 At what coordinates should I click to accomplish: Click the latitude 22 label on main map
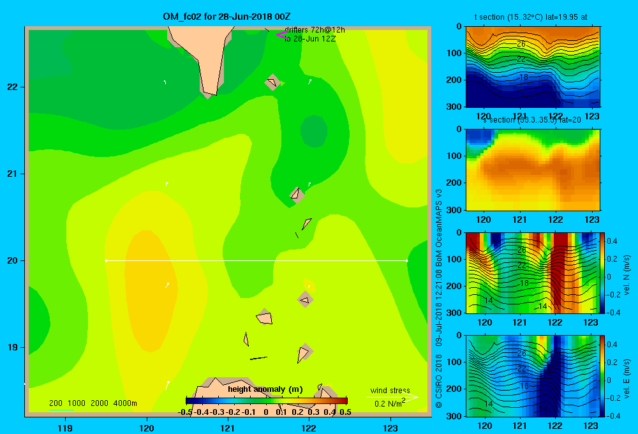pos(12,87)
